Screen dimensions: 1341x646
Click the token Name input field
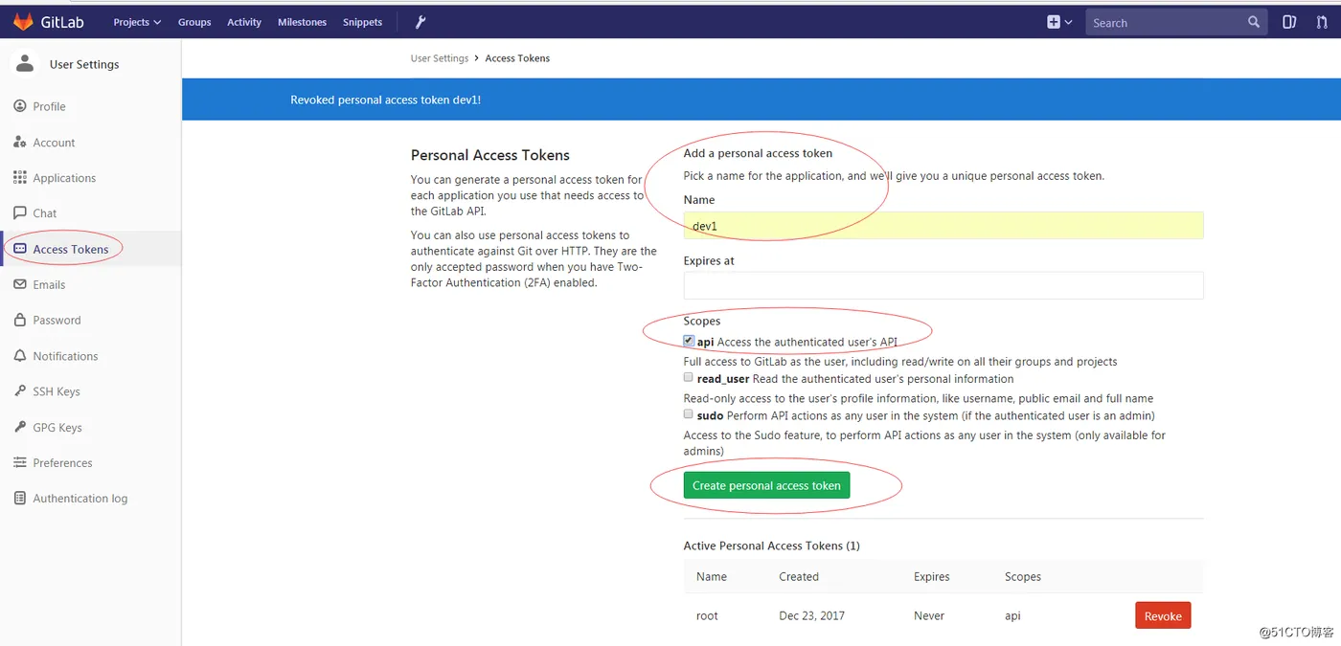943,226
